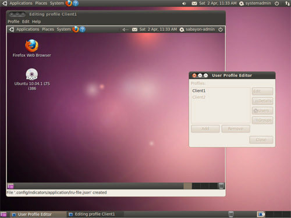Click the volume speaker icon in the top panel
This screenshot has width=291, height=218.
pyautogui.click(x=184, y=3)
